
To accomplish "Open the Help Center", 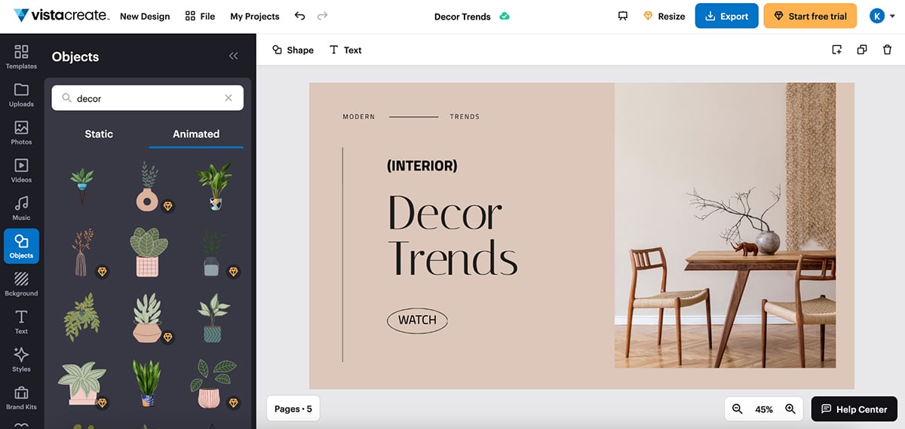I will click(x=854, y=409).
